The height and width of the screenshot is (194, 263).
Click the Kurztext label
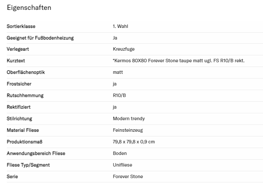coord(16,61)
